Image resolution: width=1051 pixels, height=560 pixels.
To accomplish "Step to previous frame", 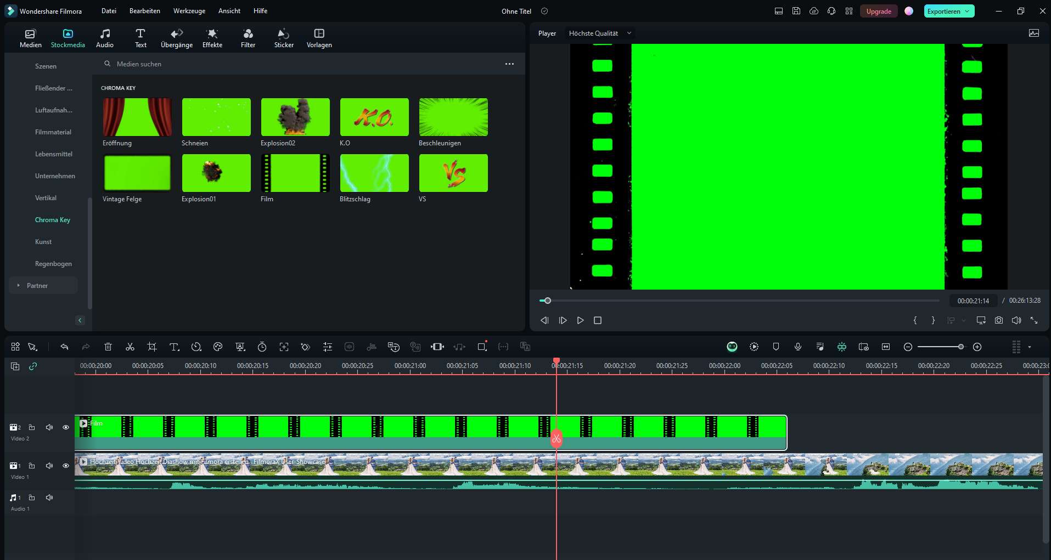I will tap(544, 320).
